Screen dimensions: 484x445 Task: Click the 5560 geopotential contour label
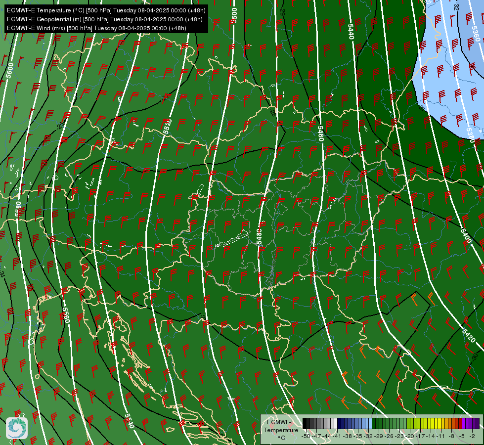click(x=66, y=315)
